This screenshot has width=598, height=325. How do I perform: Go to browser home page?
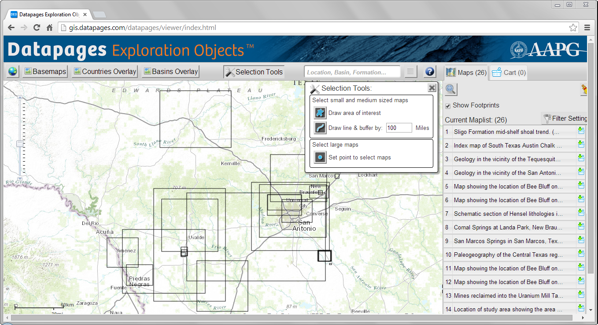point(50,28)
